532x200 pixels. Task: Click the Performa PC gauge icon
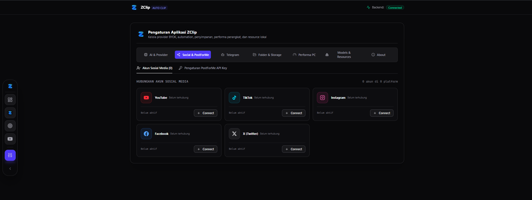coord(295,55)
